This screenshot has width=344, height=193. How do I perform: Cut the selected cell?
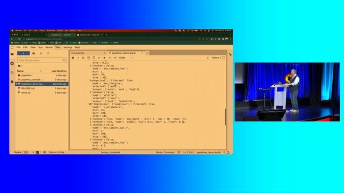pyautogui.click(x=83, y=58)
